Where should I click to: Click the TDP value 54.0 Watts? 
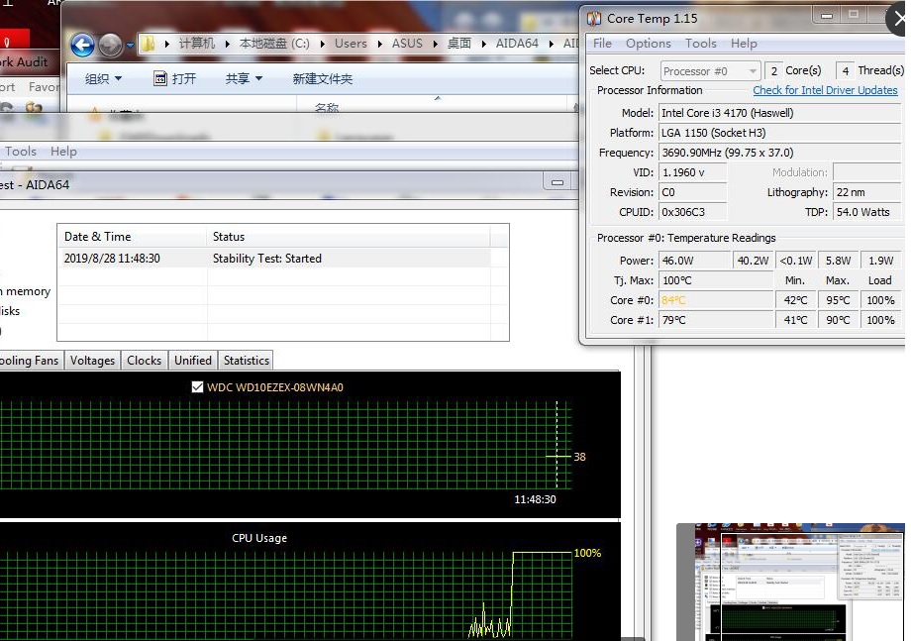coord(866,212)
